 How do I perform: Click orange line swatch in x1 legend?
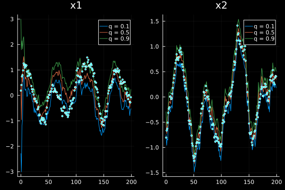point(104,33)
